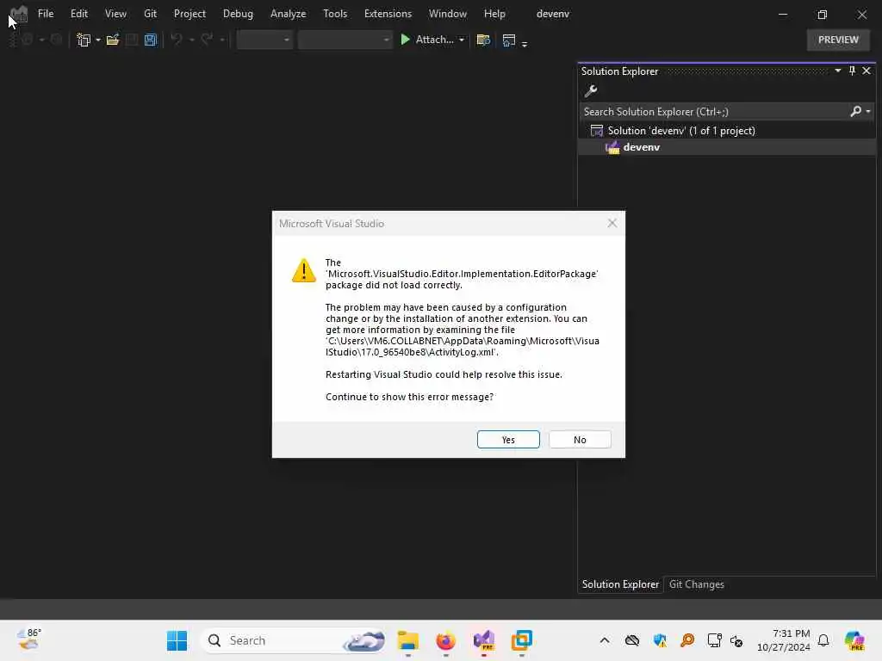Open the Solution Explorer window options dropdown

click(837, 71)
